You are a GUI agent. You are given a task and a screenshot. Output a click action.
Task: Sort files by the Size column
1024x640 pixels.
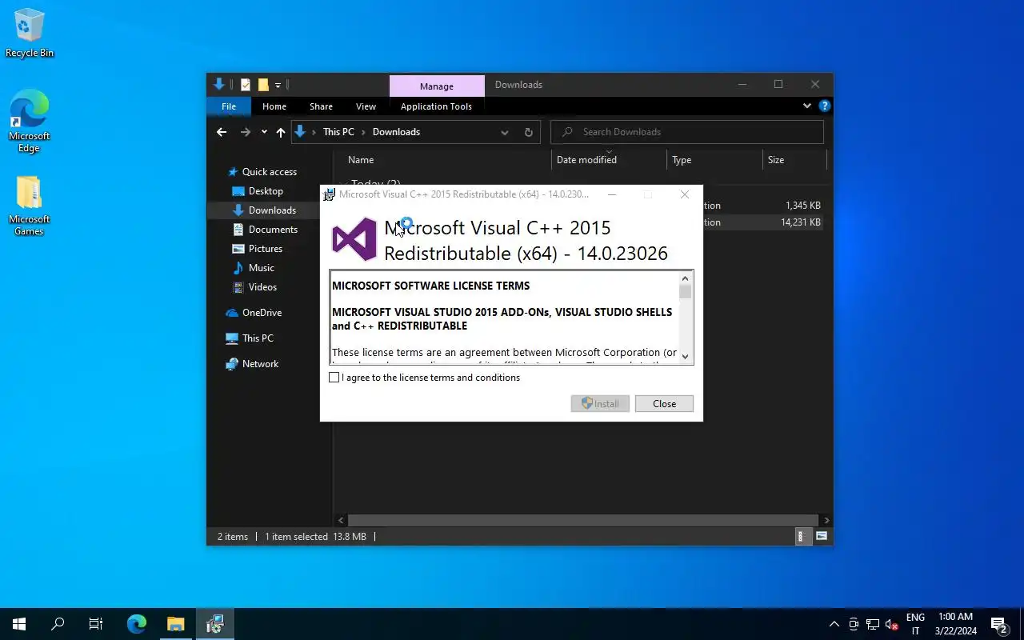tap(794, 160)
